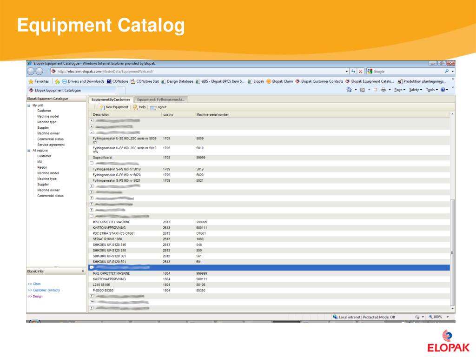
Task: Click the Logout button
Action: 158,107
